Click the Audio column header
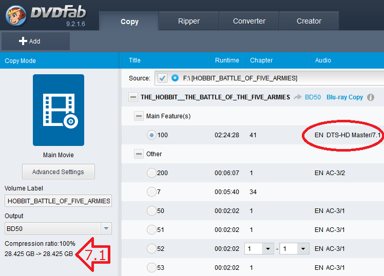This screenshot has height=276, width=384. pyautogui.click(x=347, y=60)
